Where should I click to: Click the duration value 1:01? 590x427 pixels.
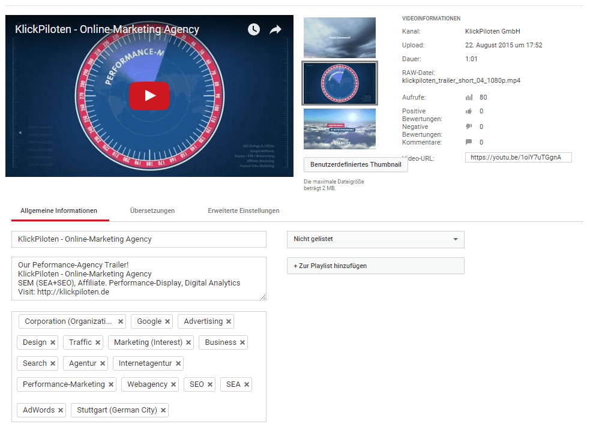tap(471, 59)
